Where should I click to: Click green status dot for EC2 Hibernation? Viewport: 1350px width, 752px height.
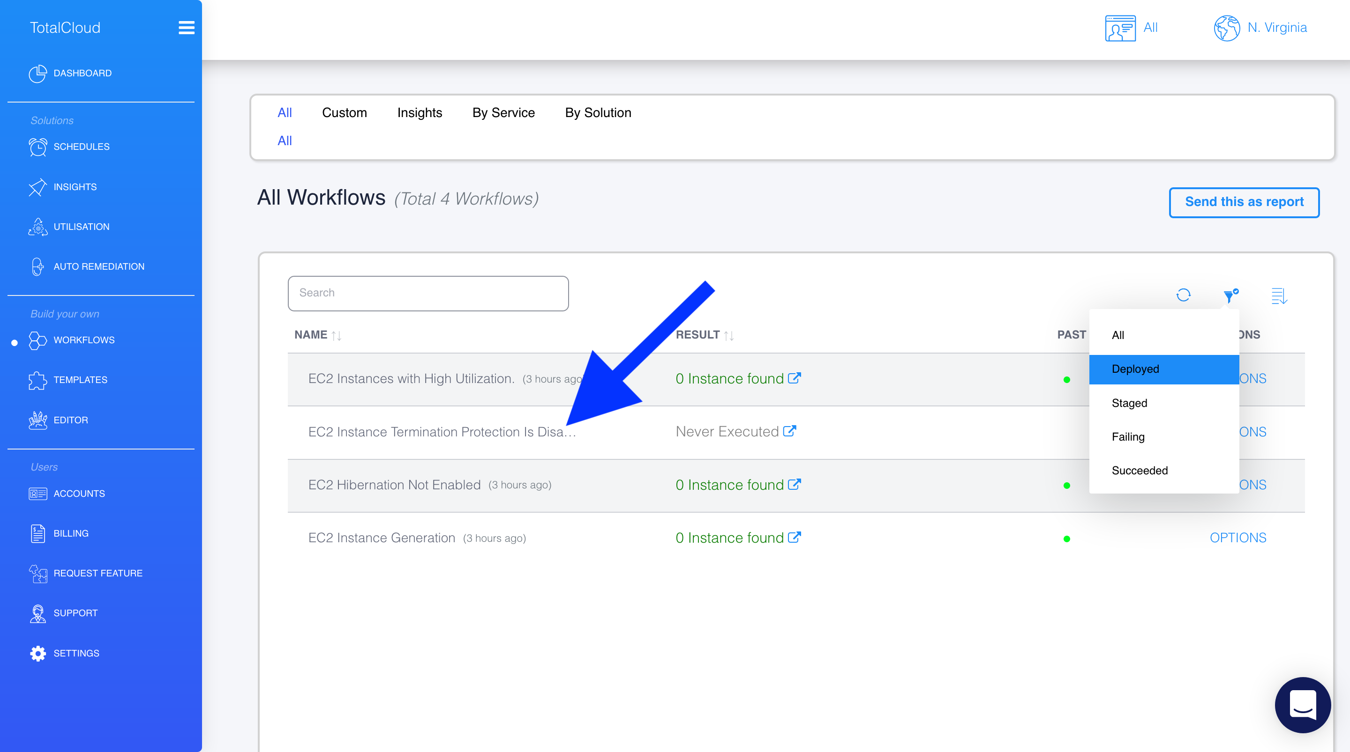1066,486
